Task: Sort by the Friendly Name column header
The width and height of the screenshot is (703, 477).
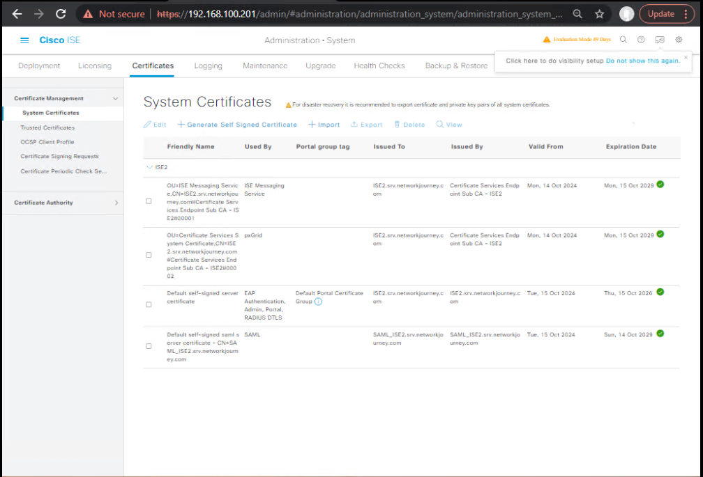Action: pos(190,146)
